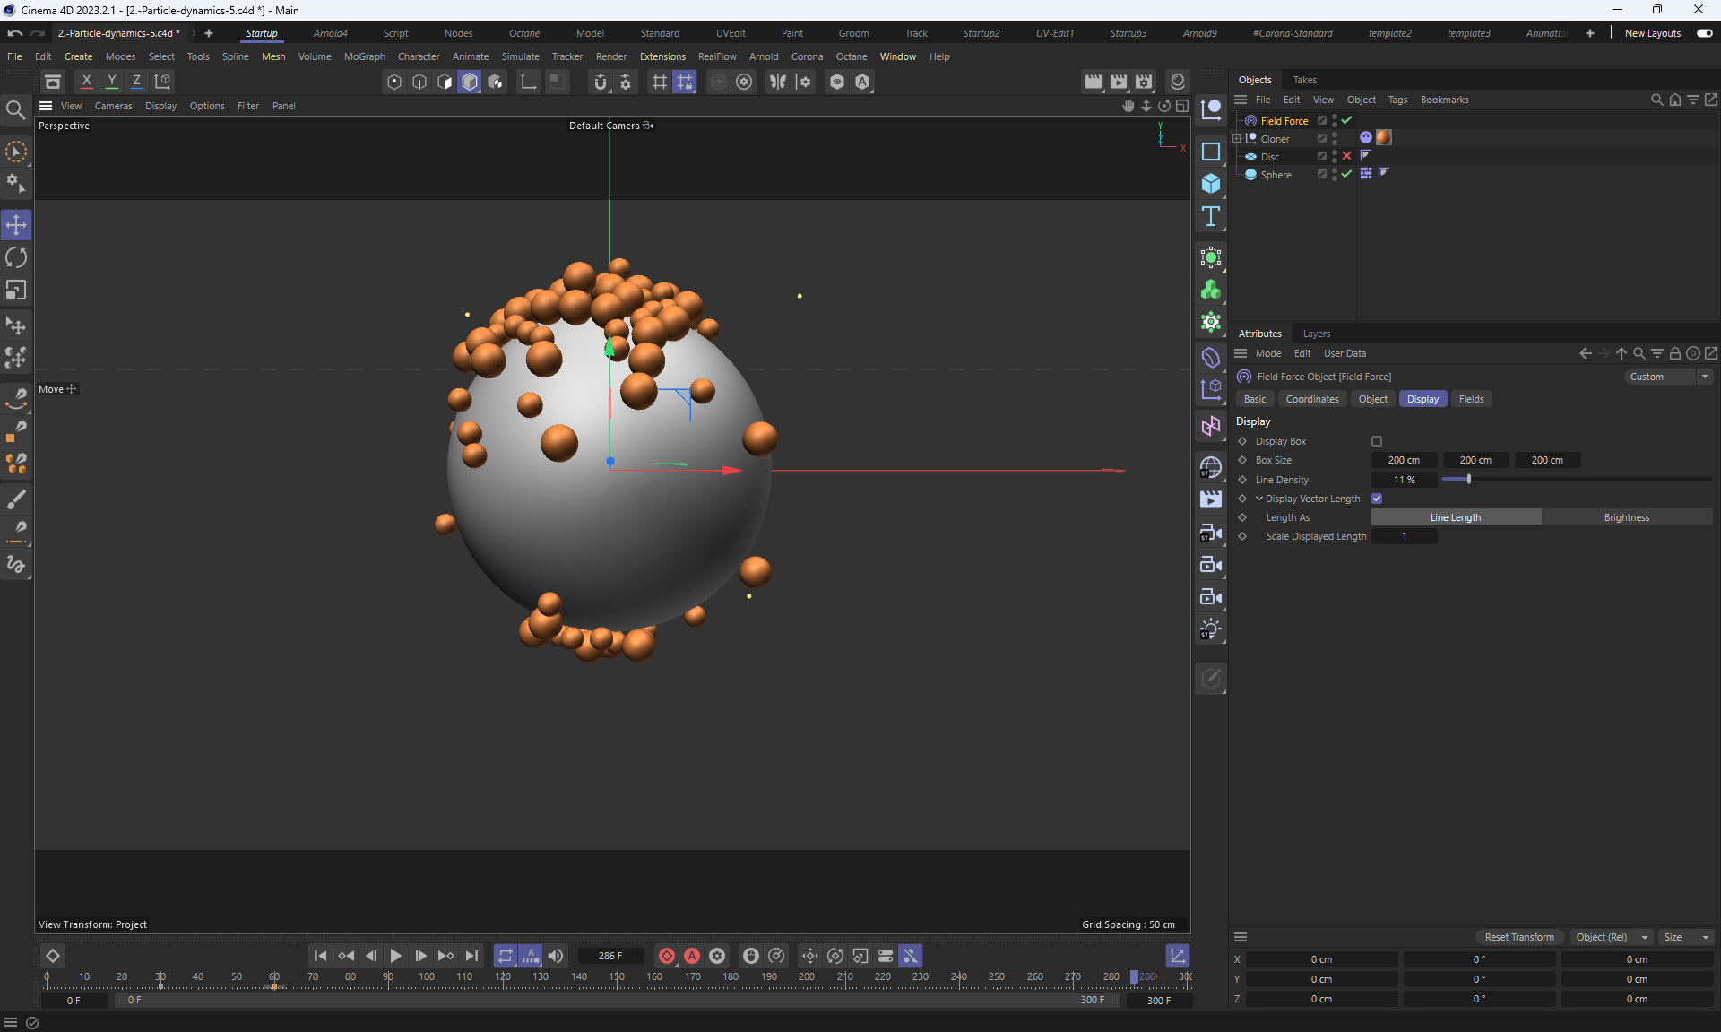Uncheck Display Vector Length checkbox
1721x1032 pixels.
coord(1377,499)
